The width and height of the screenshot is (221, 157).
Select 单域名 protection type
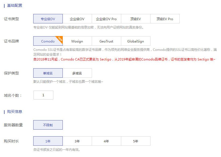click(48, 73)
